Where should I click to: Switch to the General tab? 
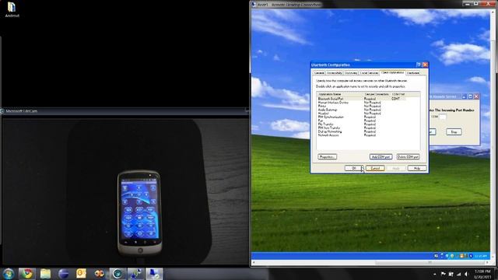pos(319,73)
